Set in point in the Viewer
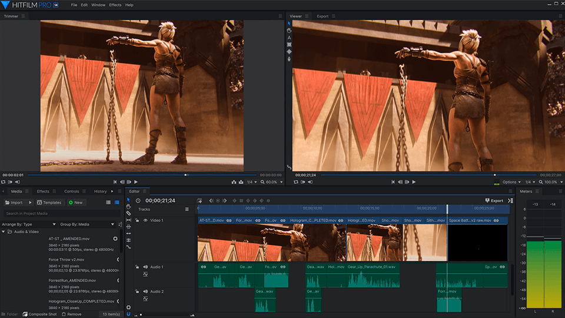Screen dimensions: 565x318 (x=303, y=182)
